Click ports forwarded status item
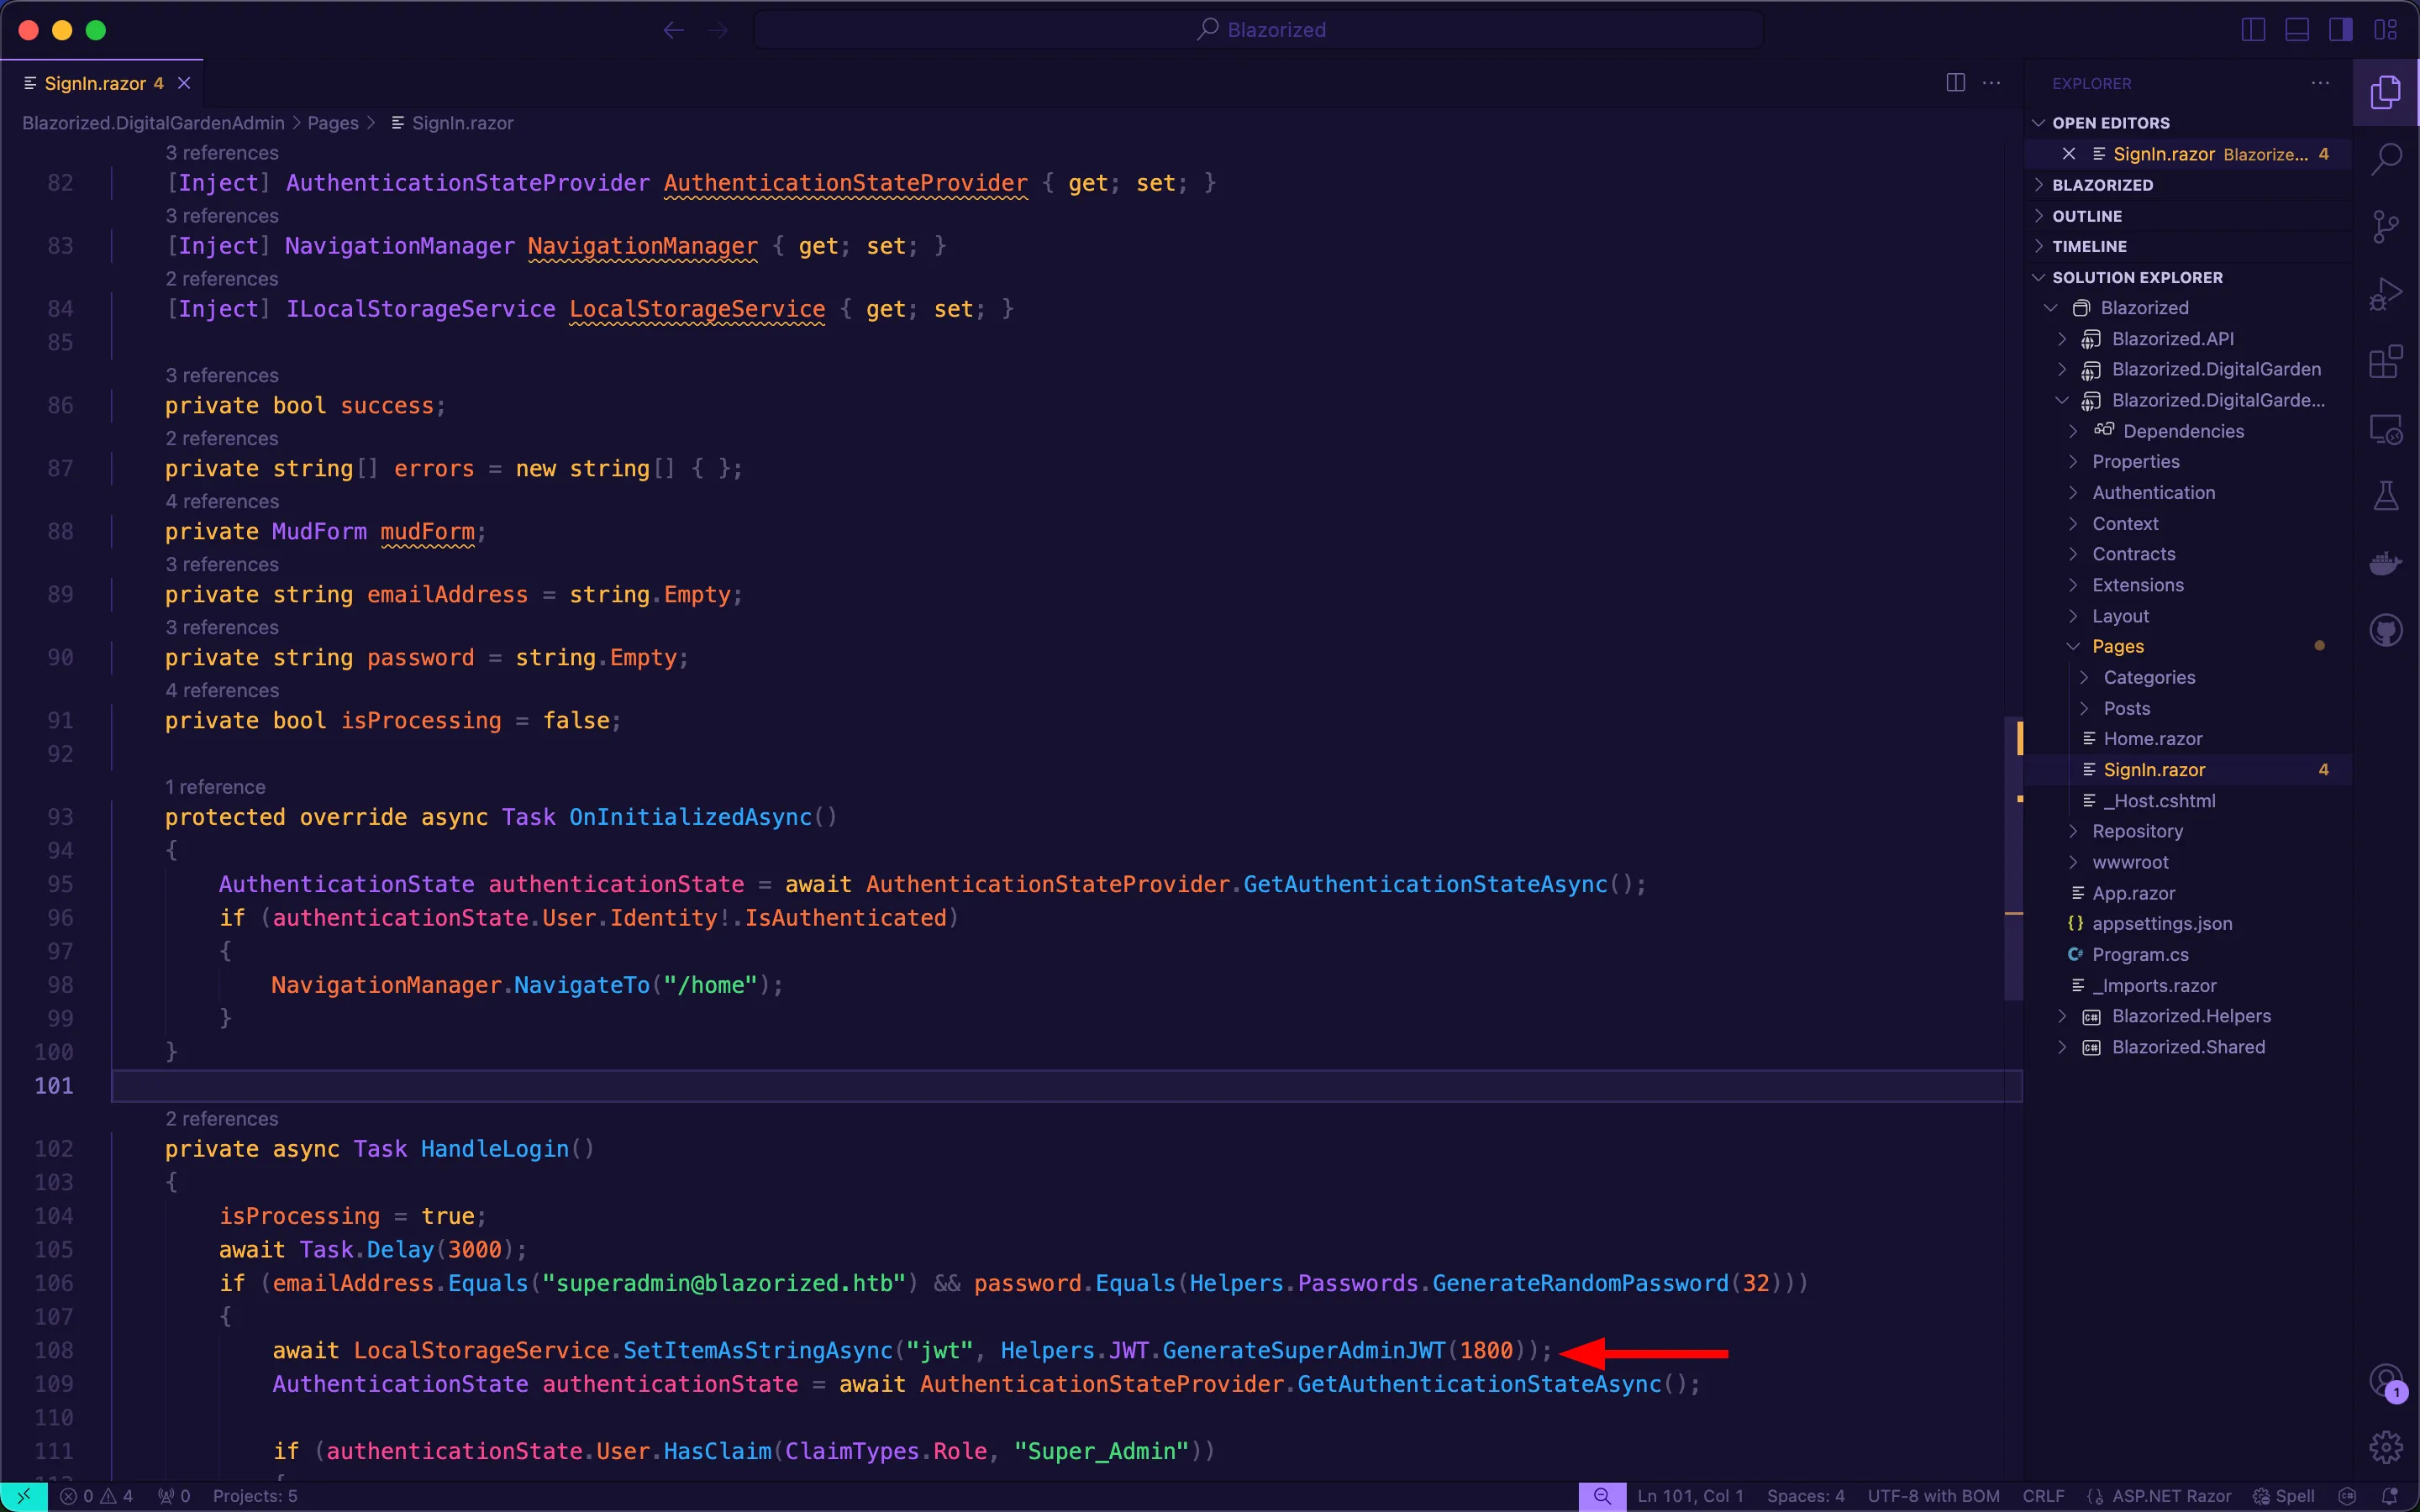This screenshot has width=2420, height=1512. coord(174,1496)
